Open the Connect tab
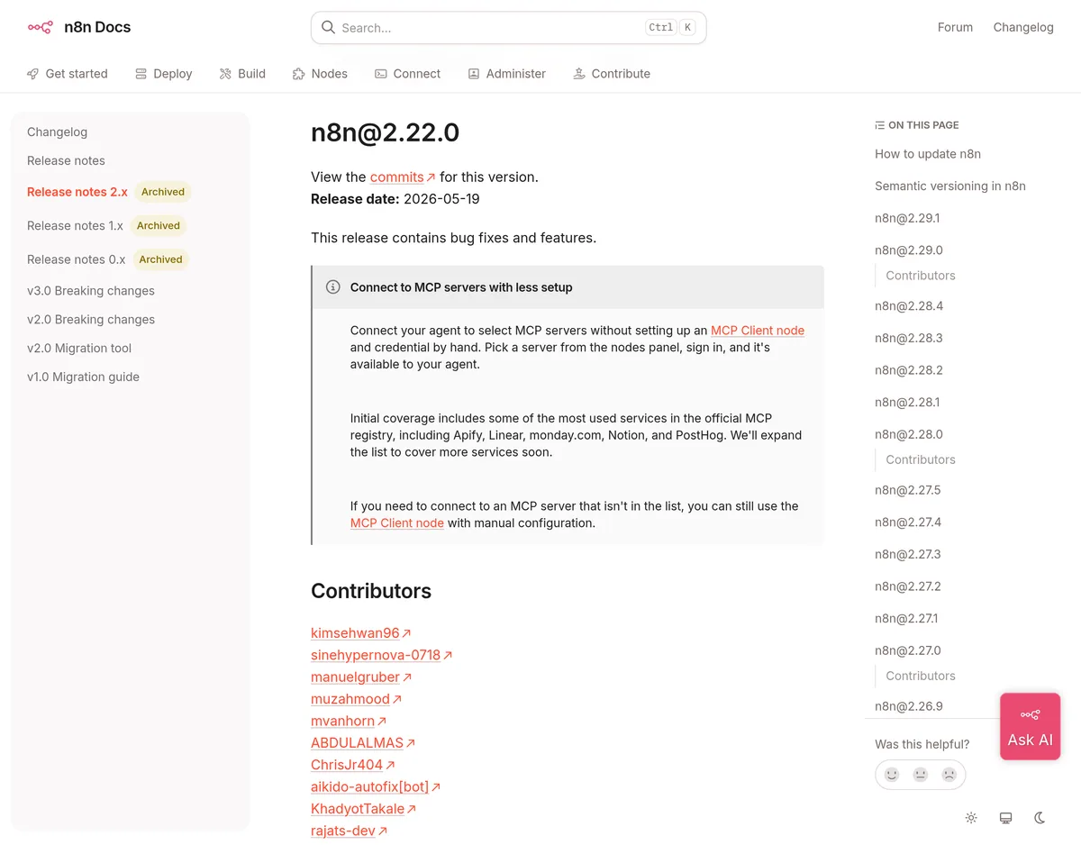Screen dimensions: 1081x845 408,74
